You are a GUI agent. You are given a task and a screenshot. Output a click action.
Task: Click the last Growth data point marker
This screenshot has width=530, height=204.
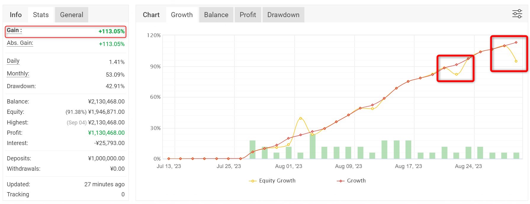(x=516, y=42)
